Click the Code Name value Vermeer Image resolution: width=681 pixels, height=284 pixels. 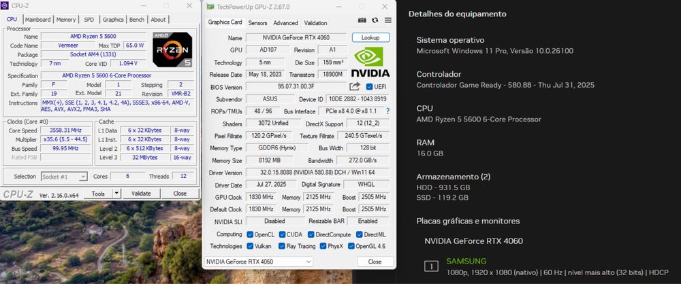68,45
